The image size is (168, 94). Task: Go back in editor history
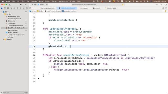pyautogui.click(x=33, y=8)
